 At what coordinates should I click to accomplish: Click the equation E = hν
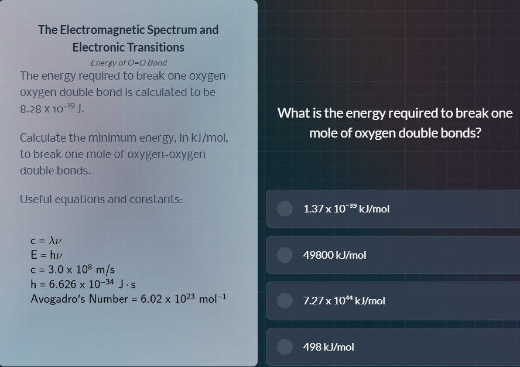[x=46, y=255]
